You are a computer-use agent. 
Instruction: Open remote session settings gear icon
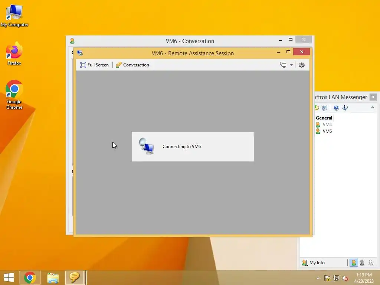click(301, 65)
